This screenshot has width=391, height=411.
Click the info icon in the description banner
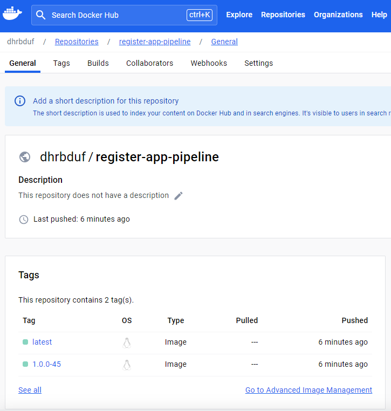click(x=20, y=101)
